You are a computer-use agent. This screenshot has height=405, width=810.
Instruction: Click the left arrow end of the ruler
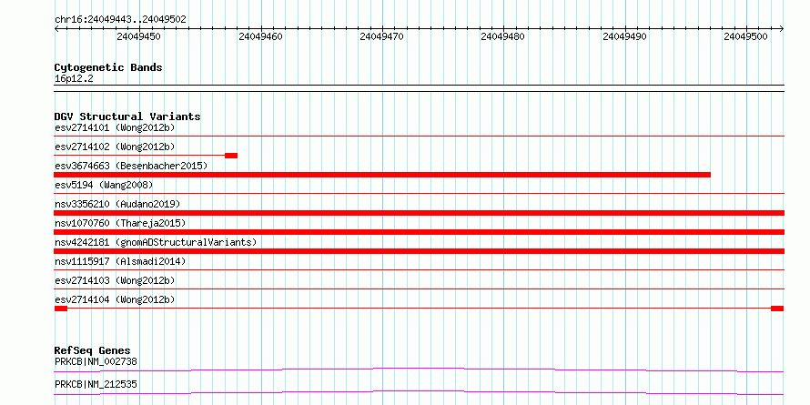coord(56,29)
